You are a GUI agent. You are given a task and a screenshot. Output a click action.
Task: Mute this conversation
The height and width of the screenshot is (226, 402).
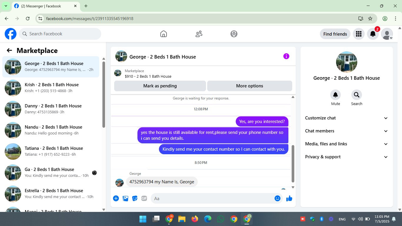pyautogui.click(x=335, y=95)
